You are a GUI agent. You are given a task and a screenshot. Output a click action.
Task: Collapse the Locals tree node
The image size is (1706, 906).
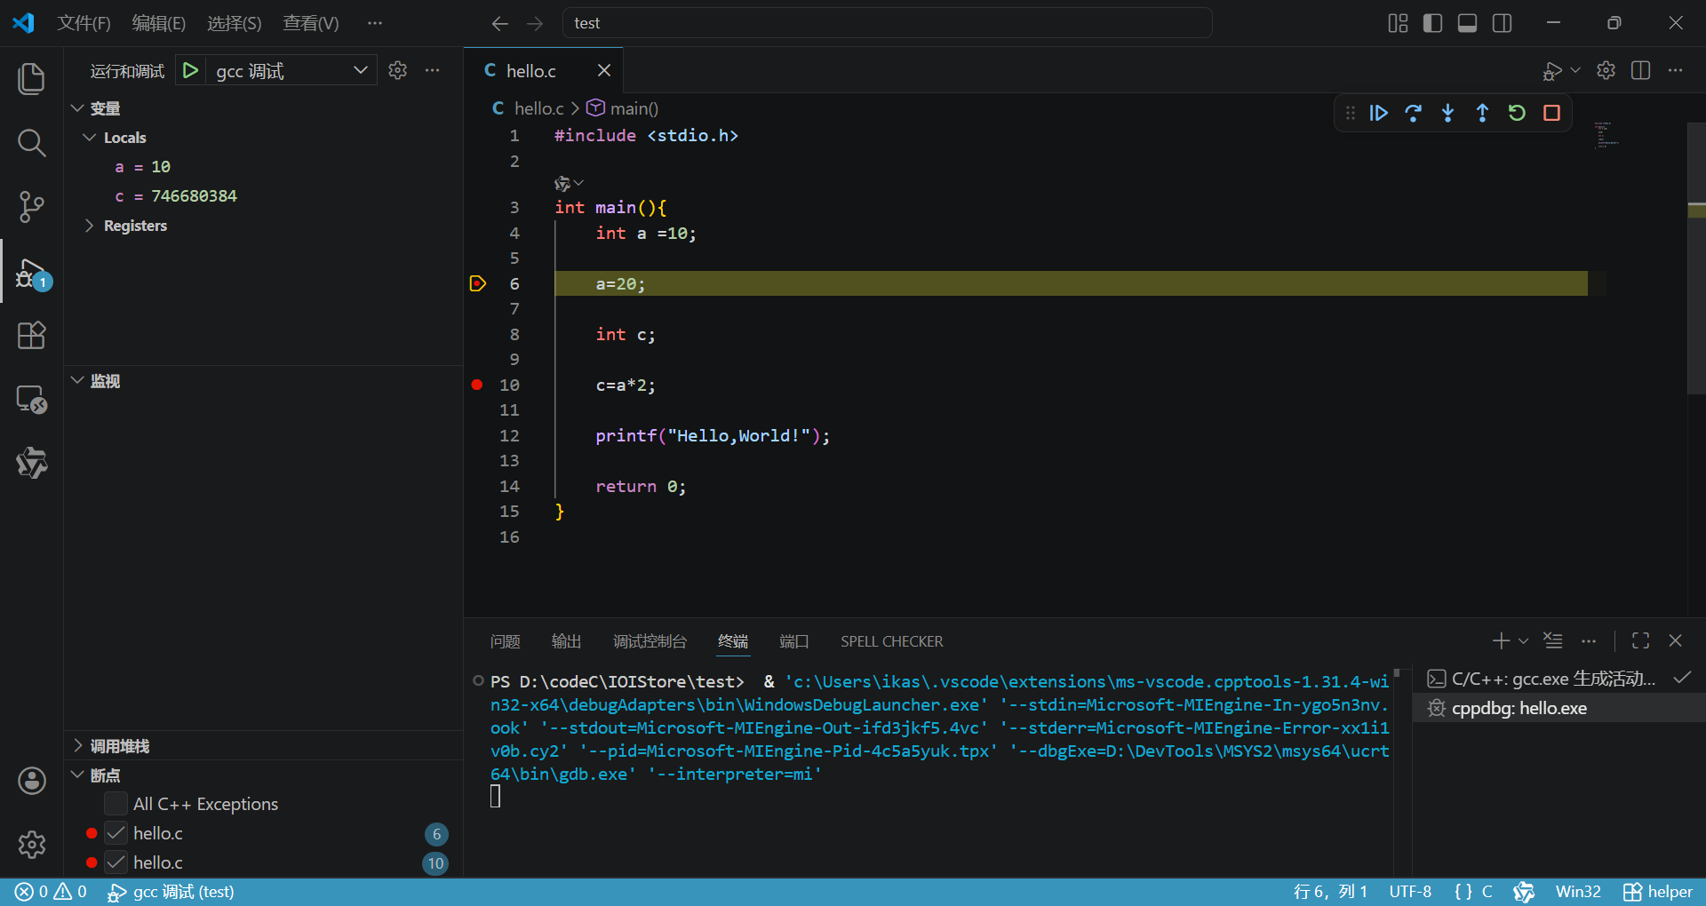click(89, 137)
